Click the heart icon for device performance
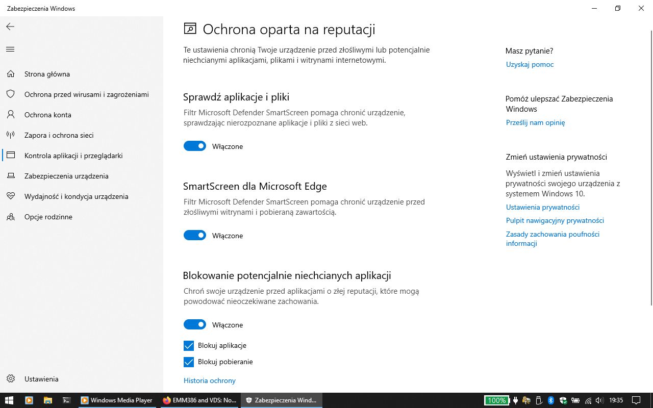The width and height of the screenshot is (653, 408). tap(10, 196)
